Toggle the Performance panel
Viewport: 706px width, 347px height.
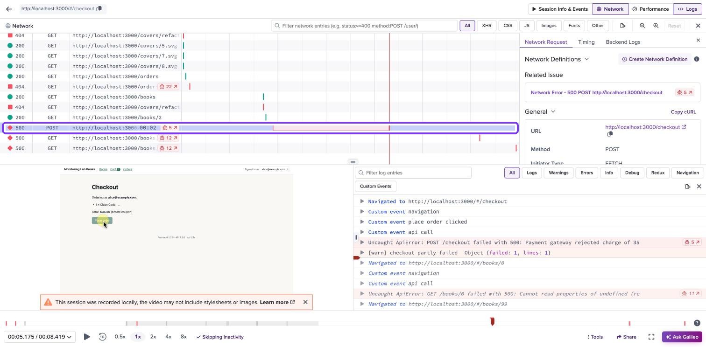point(650,9)
